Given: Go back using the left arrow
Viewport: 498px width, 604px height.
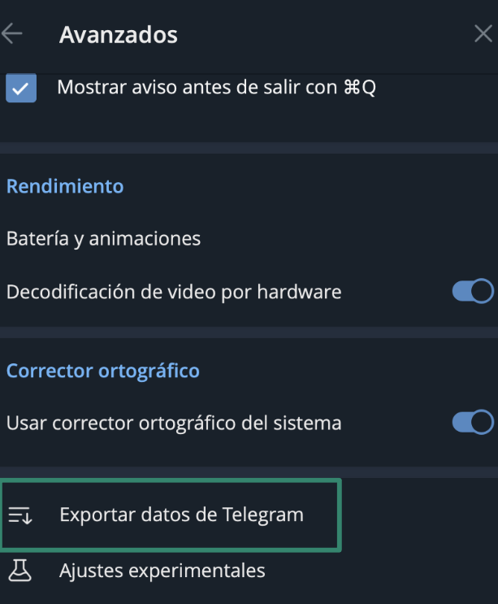Looking at the screenshot, I should 12,34.
